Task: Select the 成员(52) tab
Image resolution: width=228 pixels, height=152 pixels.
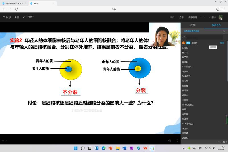Action: coord(216,25)
